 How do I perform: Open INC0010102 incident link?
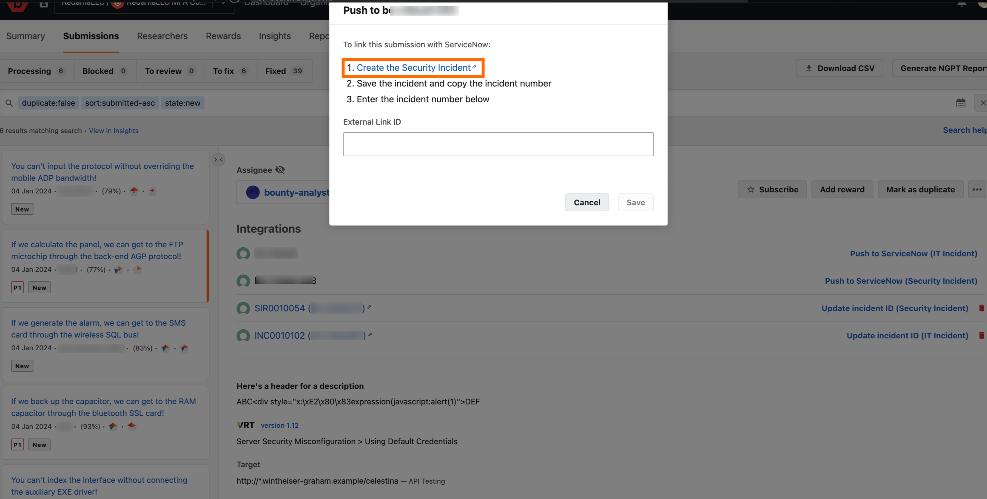(313, 336)
